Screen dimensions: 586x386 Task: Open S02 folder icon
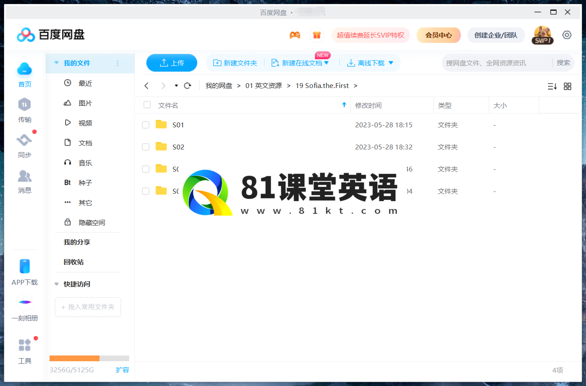161,147
